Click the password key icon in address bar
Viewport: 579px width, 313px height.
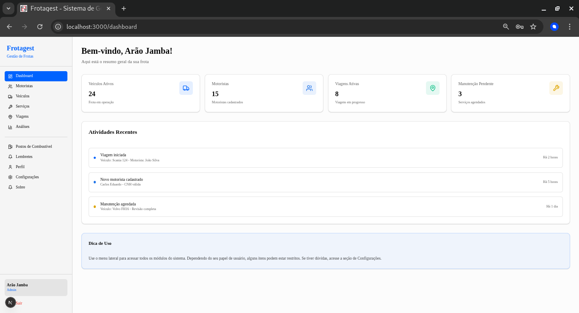[x=520, y=27]
